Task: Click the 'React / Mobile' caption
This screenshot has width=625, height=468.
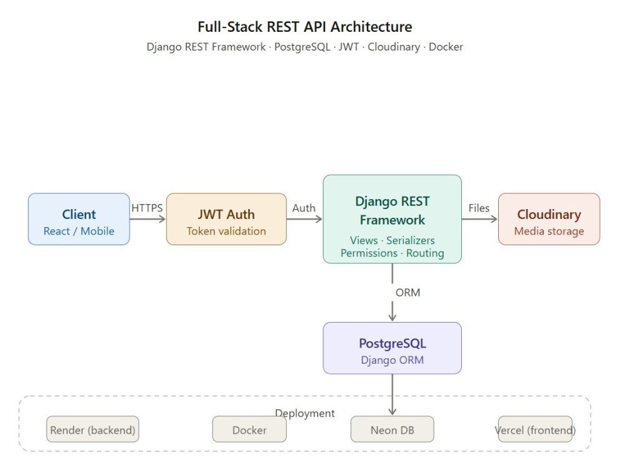Action: click(x=79, y=232)
